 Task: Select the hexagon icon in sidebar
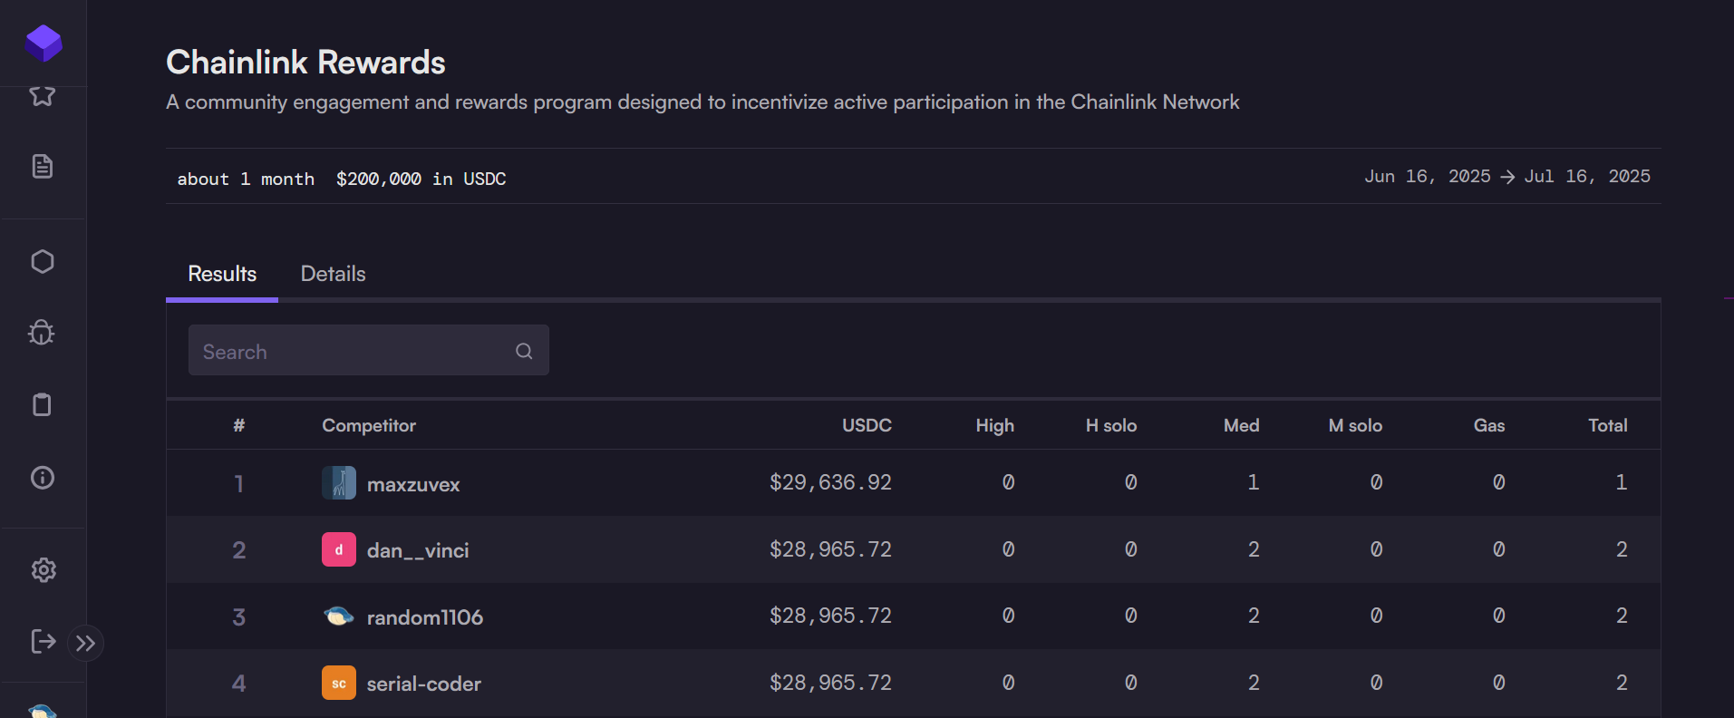coord(43,262)
